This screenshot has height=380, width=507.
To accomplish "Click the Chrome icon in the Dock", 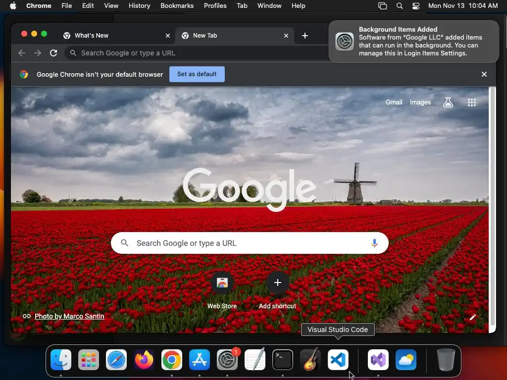I will pyautogui.click(x=172, y=360).
